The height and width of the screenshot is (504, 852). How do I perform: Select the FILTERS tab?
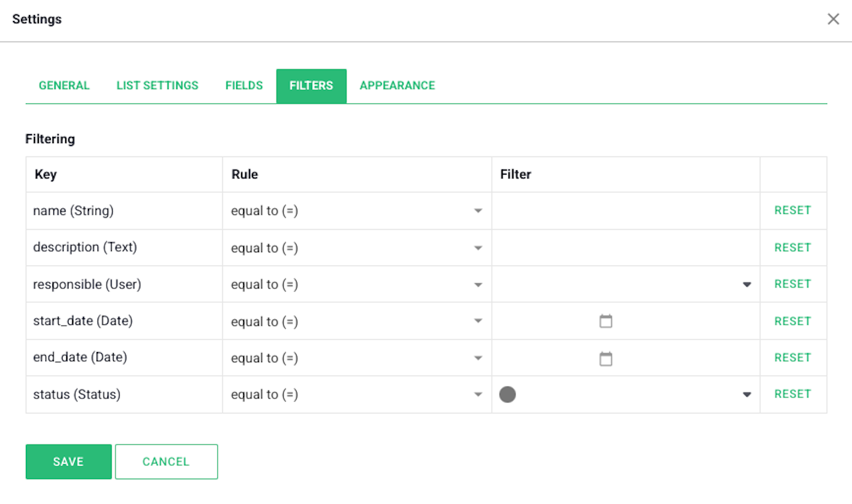[311, 86]
